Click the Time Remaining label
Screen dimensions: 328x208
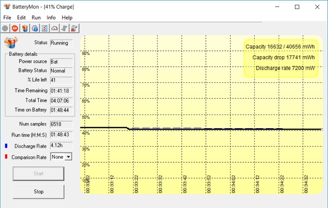tap(31, 90)
